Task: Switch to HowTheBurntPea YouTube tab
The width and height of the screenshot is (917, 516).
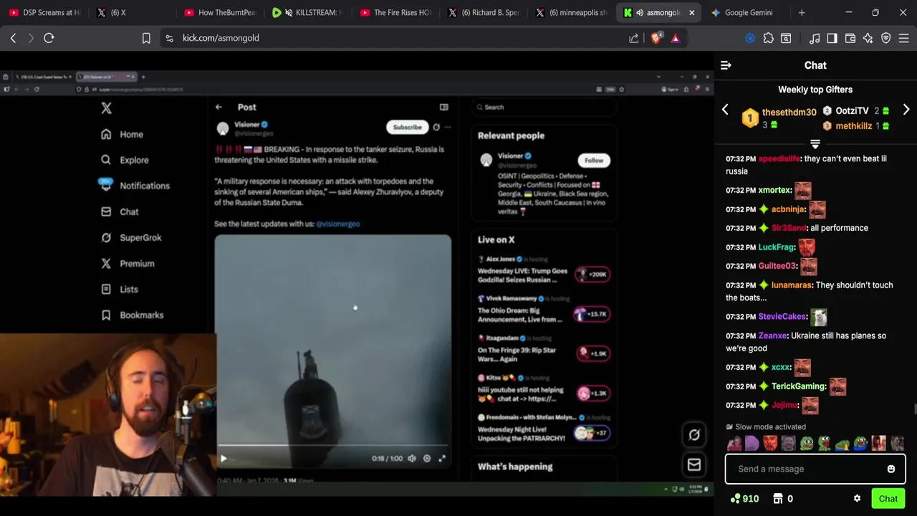Action: (x=220, y=12)
